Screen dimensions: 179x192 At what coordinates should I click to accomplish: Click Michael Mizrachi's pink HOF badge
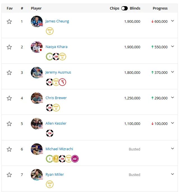coord(75,159)
